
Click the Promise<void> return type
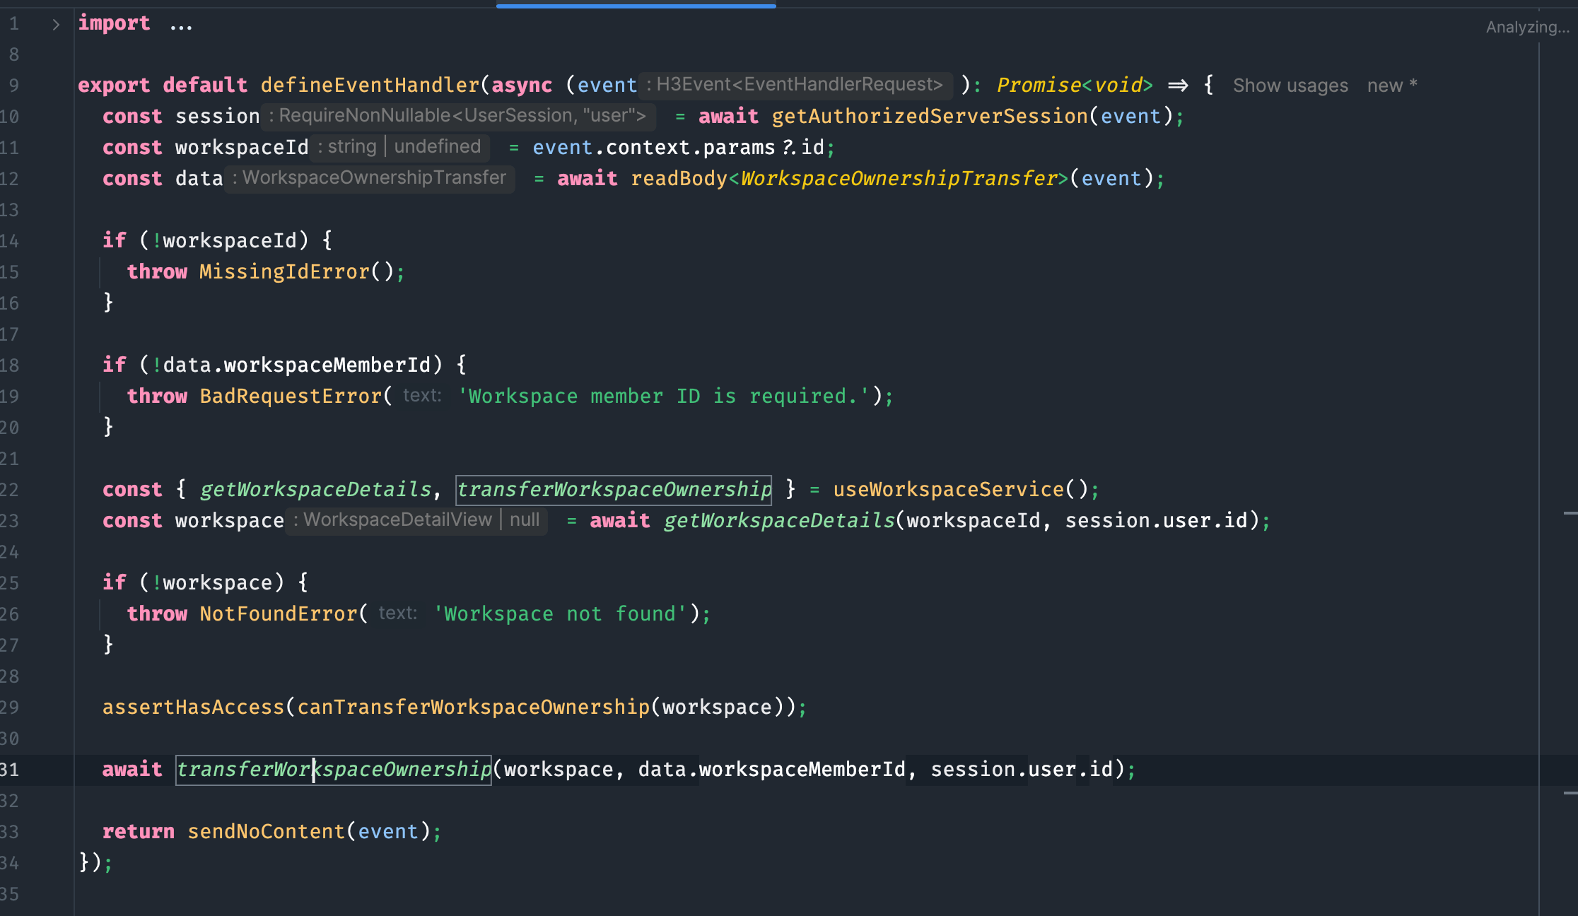(1075, 85)
